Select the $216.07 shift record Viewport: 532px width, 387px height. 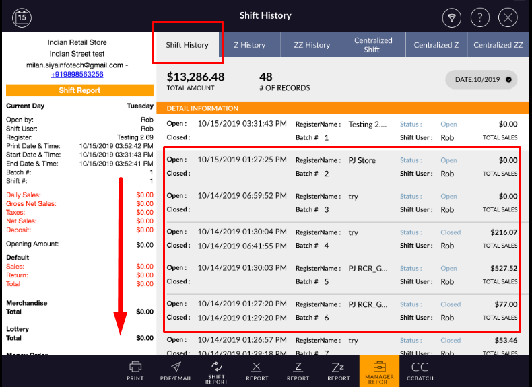pos(342,239)
